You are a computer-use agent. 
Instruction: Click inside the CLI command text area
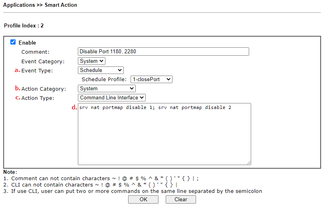[164, 134]
